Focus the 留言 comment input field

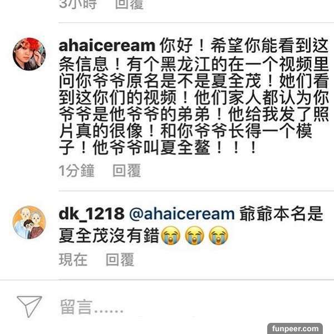[191, 307]
